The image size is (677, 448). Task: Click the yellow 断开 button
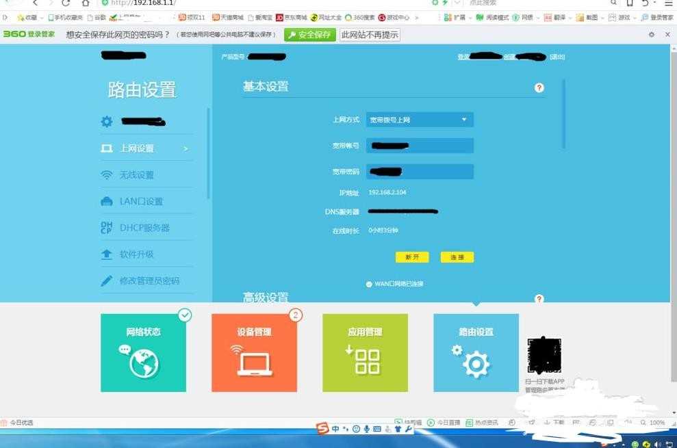(412, 257)
